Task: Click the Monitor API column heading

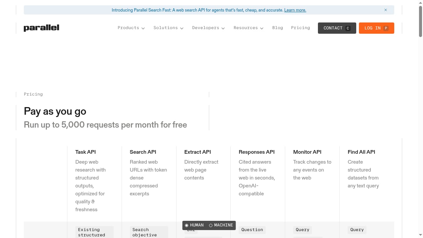Action: 307,152
